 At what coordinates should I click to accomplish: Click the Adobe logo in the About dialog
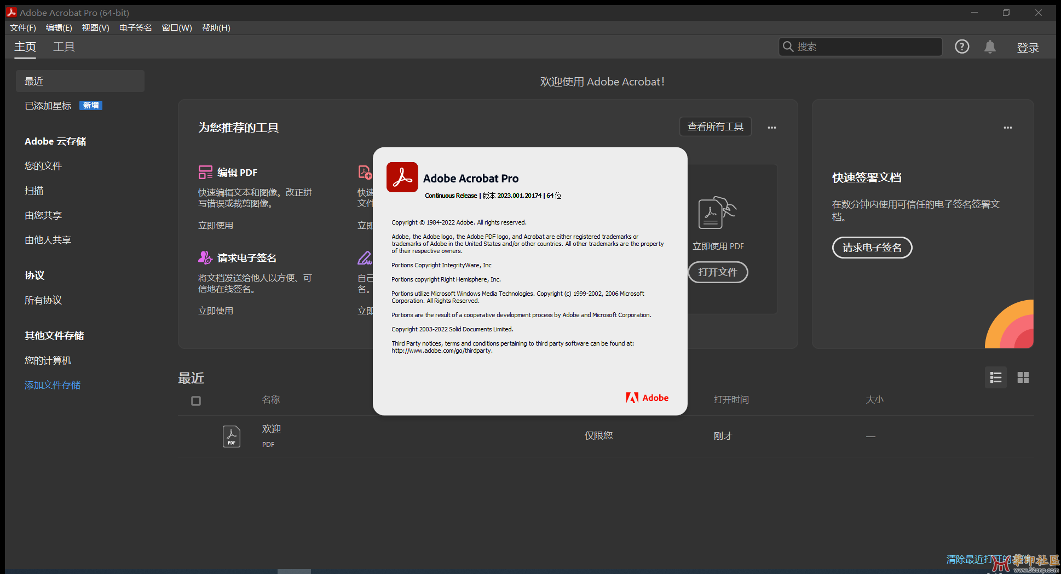pos(647,398)
